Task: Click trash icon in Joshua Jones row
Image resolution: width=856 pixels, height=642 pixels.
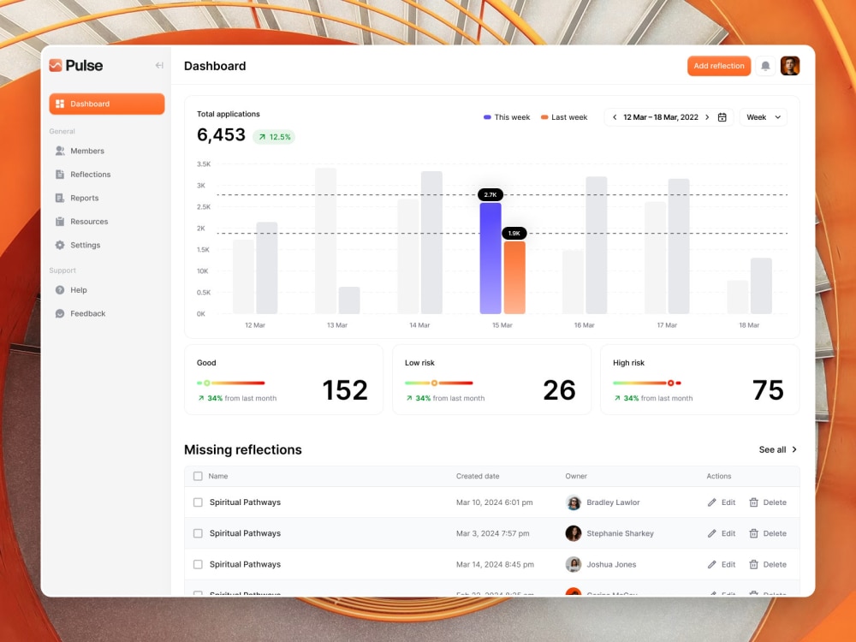Action: coord(753,564)
